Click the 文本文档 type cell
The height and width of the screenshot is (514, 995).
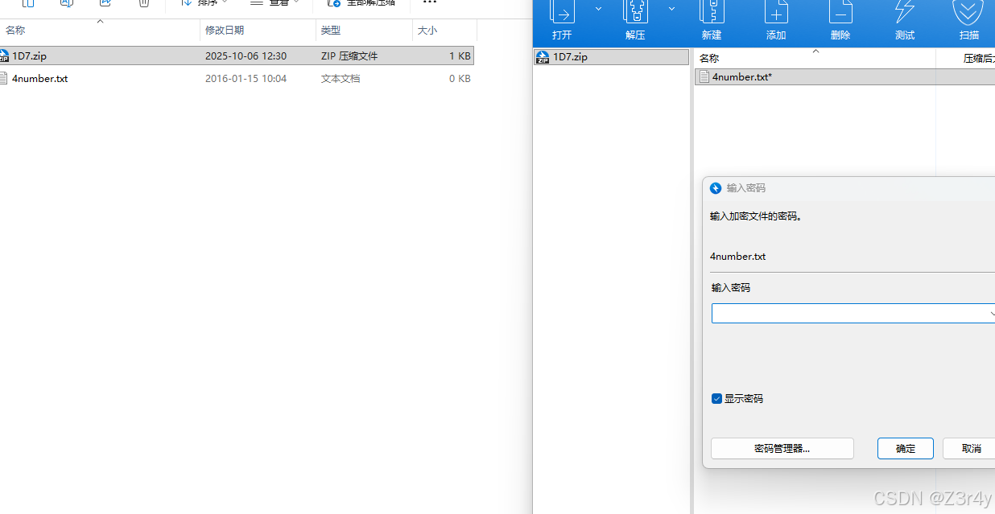pyautogui.click(x=341, y=78)
